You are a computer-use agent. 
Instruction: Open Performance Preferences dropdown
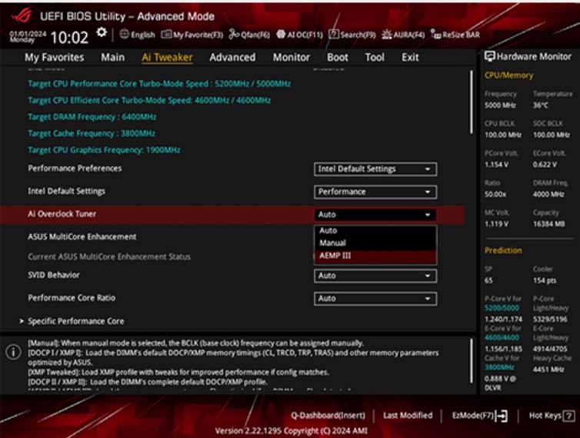pos(375,169)
